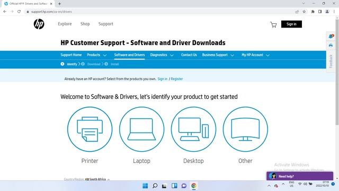Viewport: 339px width, 191px height.
Task: View site security lock icon
Action: (x=28, y=12)
